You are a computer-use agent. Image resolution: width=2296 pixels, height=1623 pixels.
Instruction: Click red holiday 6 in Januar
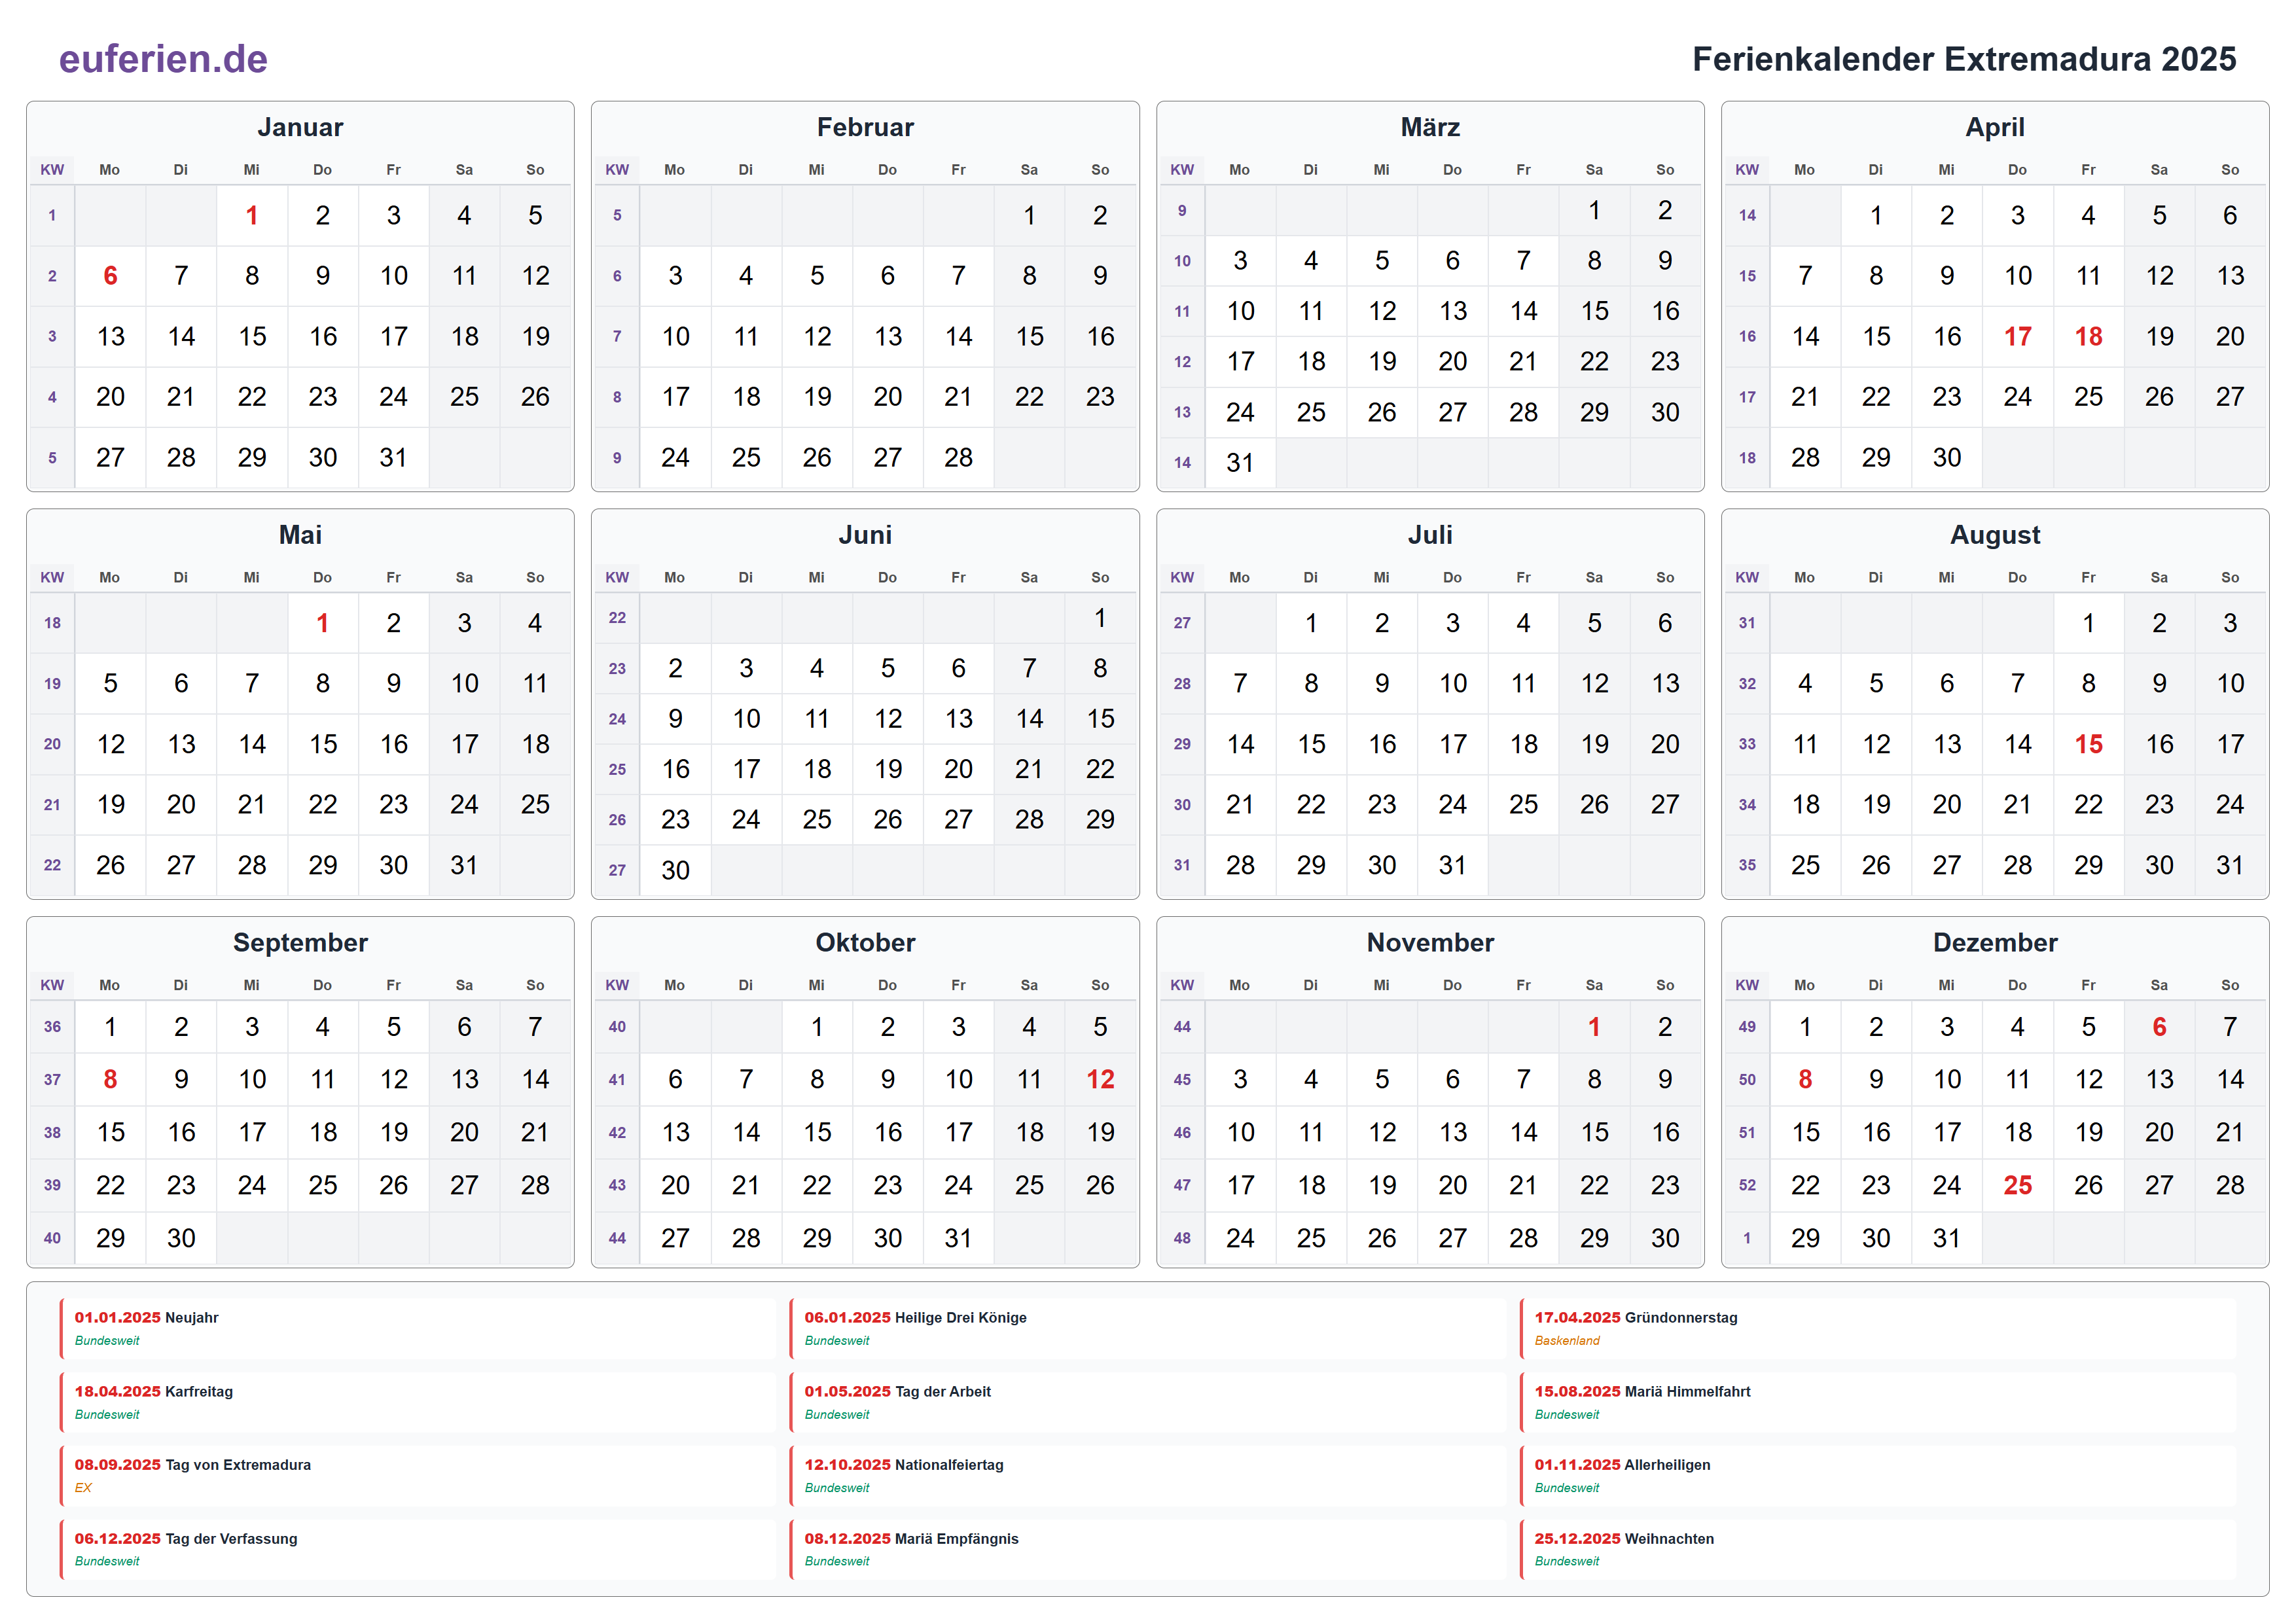tap(110, 276)
